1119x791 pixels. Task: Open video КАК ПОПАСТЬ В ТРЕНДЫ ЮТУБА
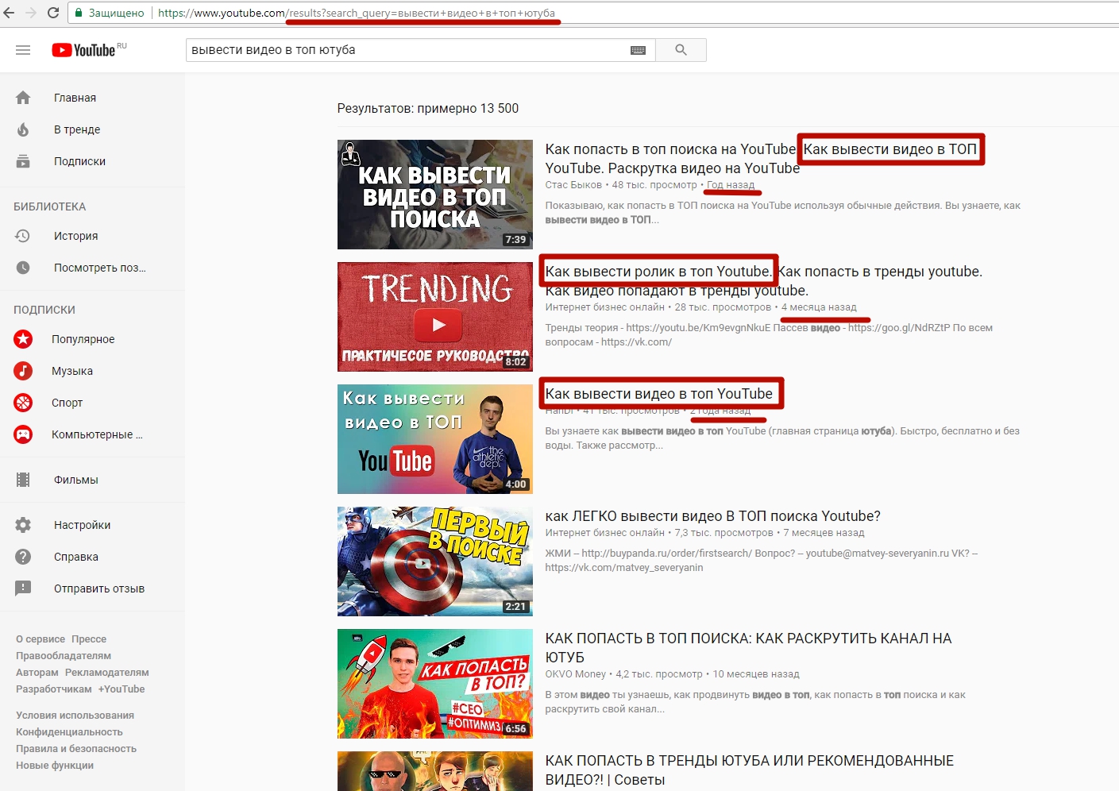[x=750, y=770]
